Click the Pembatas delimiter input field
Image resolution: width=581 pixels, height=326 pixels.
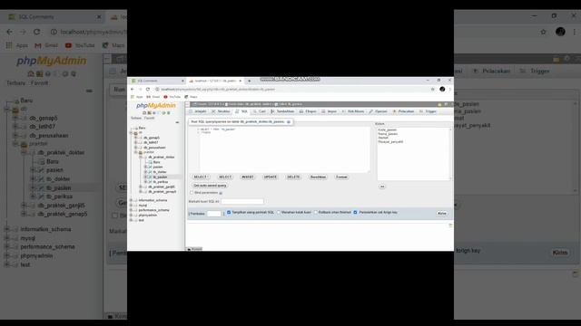tap(214, 214)
